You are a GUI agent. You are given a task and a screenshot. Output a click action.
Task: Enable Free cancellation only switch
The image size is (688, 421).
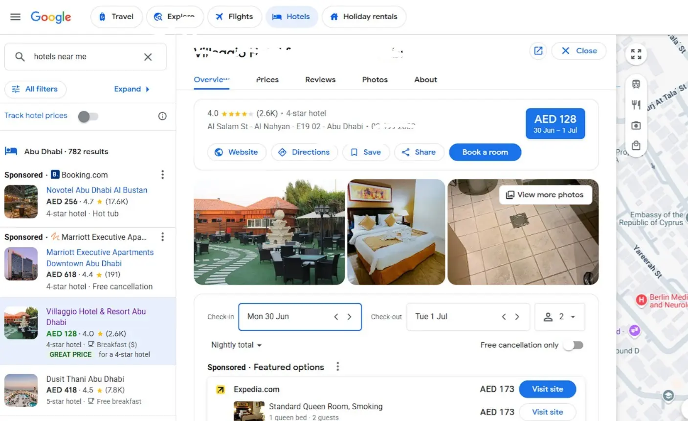(573, 345)
